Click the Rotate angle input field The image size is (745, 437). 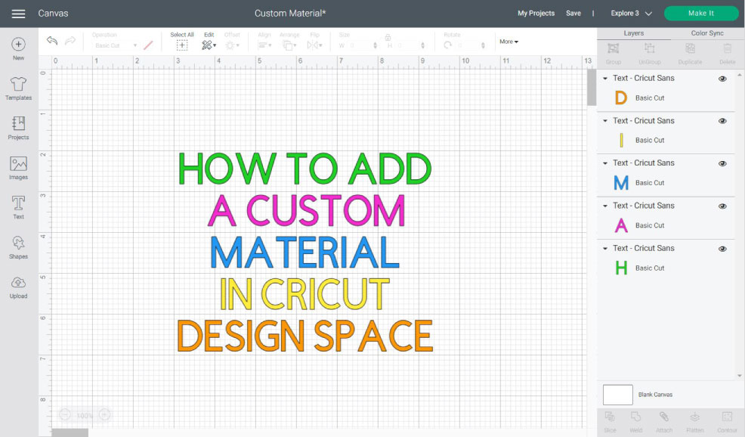tap(468, 45)
